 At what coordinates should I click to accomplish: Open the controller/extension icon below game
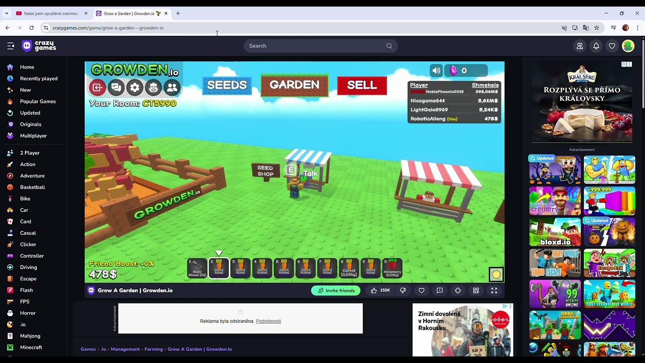458,290
